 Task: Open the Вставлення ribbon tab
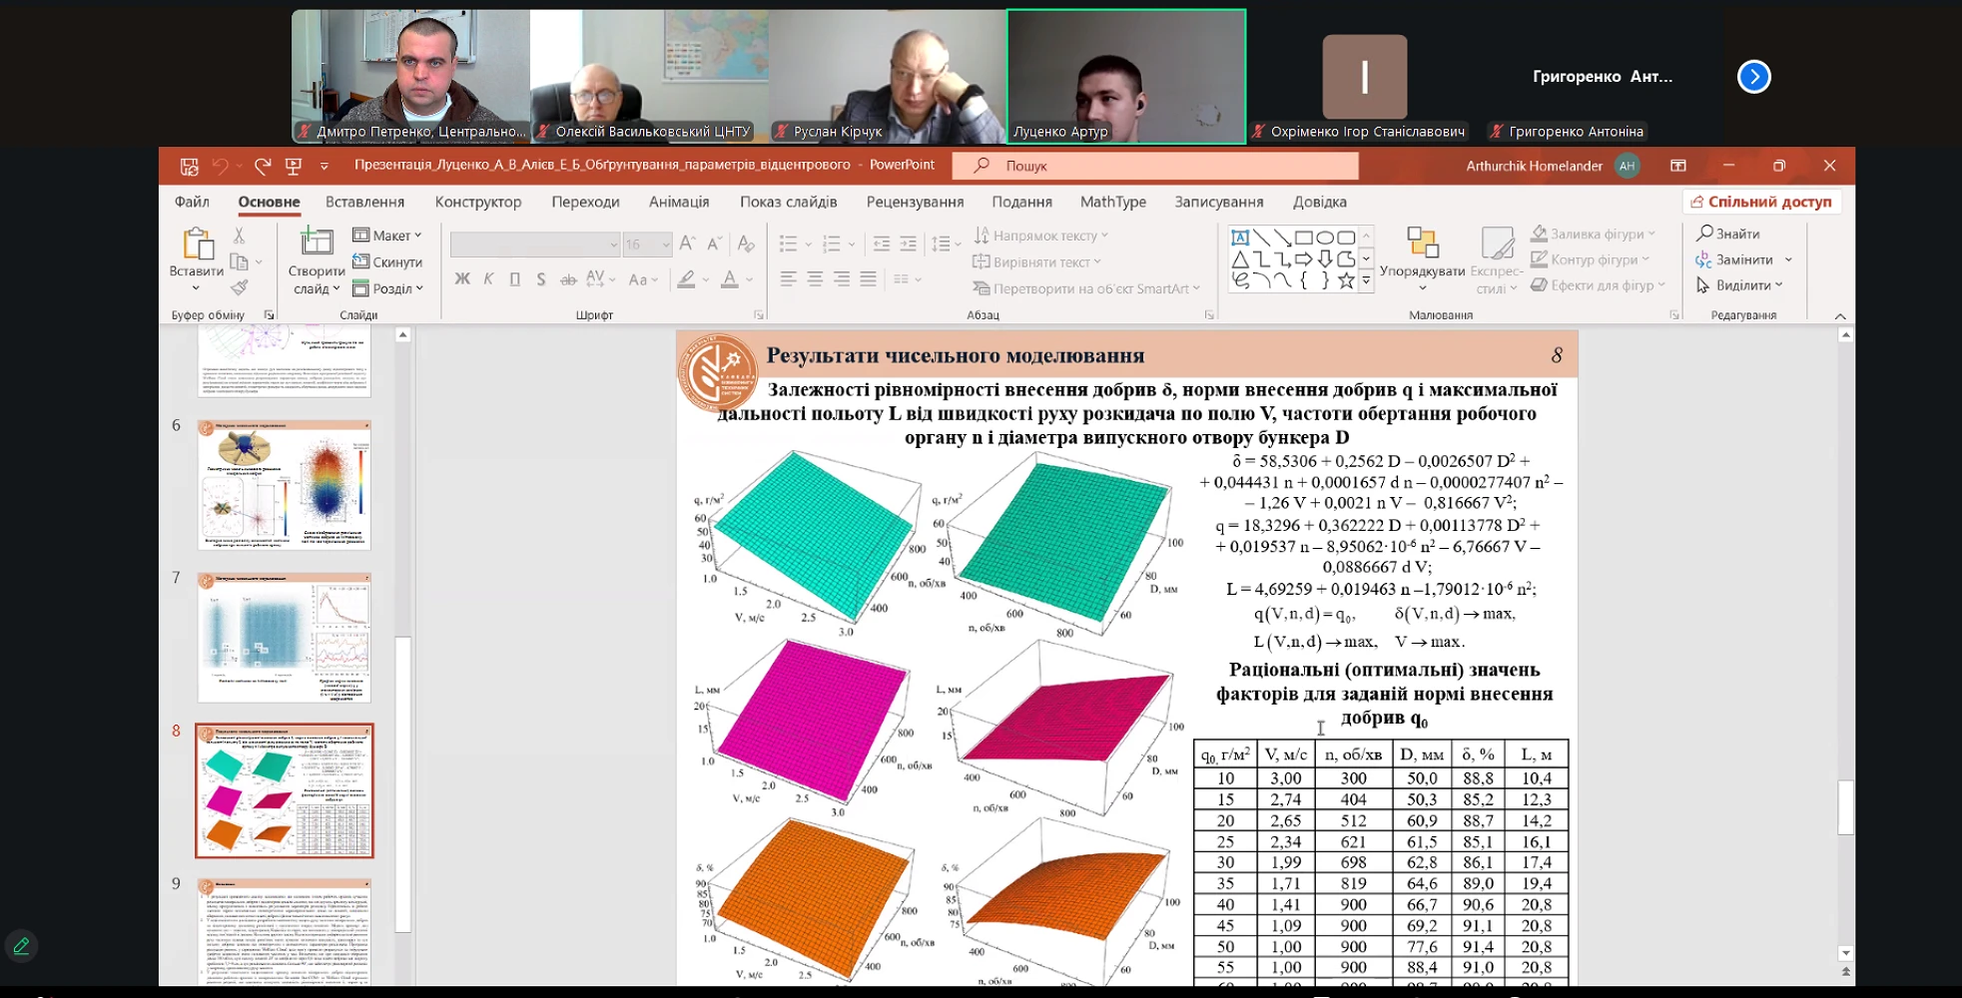(x=364, y=202)
